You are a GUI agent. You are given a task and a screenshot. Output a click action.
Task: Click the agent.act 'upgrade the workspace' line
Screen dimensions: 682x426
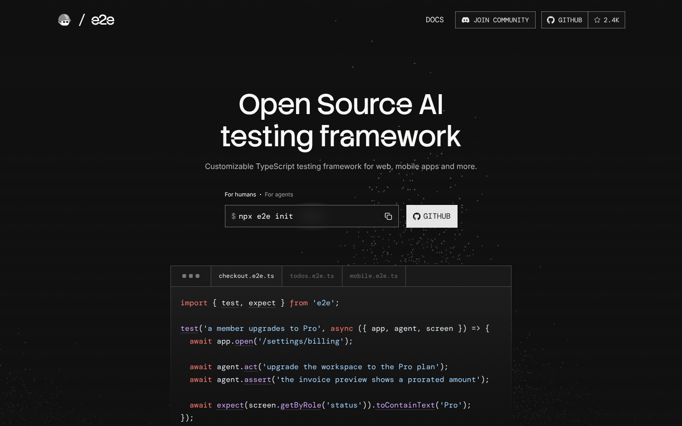[319, 367]
